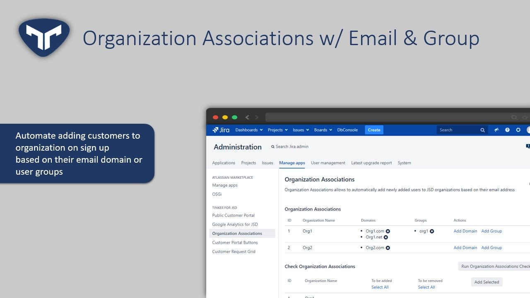Click the green maximize window dot
Screen dimensions: 530x298
[x=234, y=118]
